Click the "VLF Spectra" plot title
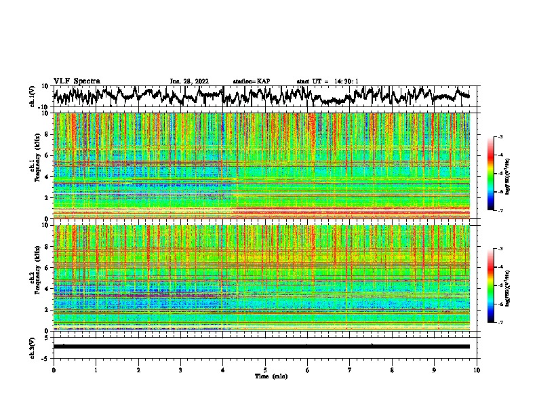Screen dimensions: 537x415 click(x=77, y=81)
